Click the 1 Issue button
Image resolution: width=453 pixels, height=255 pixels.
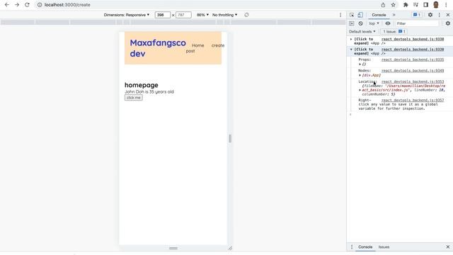pyautogui.click(x=394, y=31)
